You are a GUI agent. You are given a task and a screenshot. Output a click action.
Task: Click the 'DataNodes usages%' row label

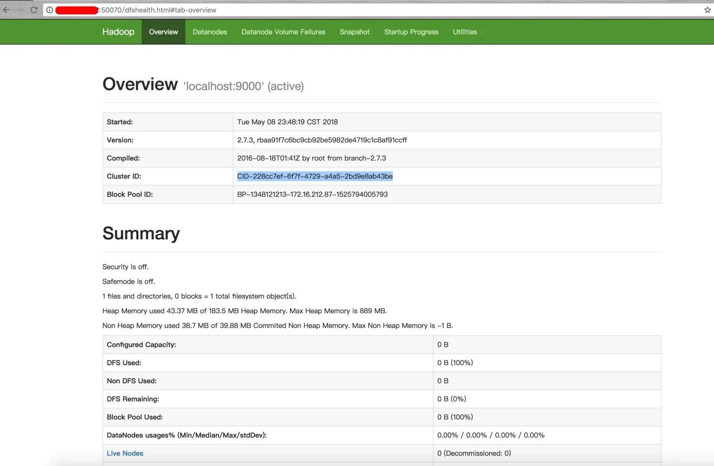[187, 435]
